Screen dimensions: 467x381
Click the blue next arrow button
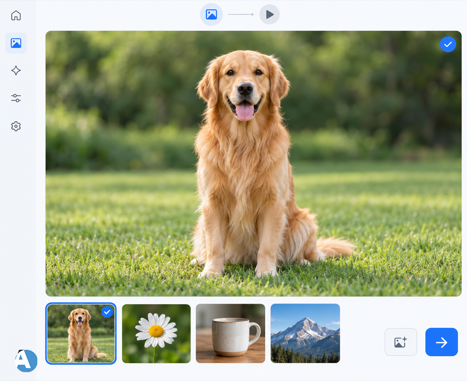point(441,342)
